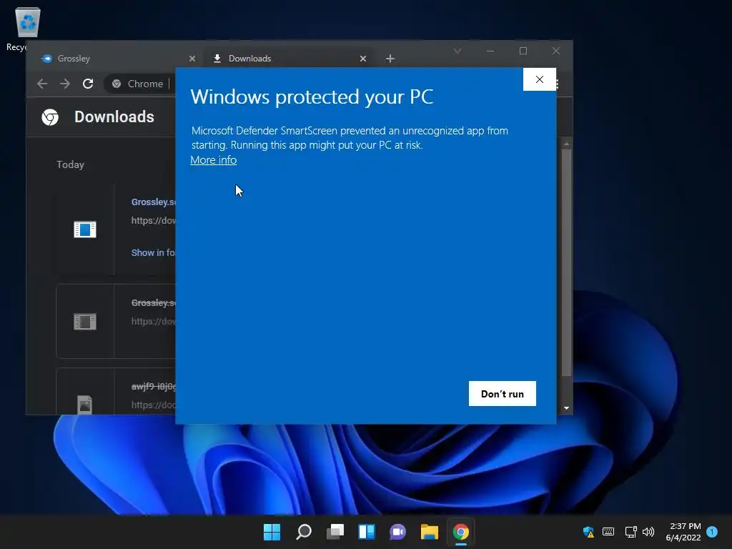
Task: Open the clock and date
Action: (683, 532)
